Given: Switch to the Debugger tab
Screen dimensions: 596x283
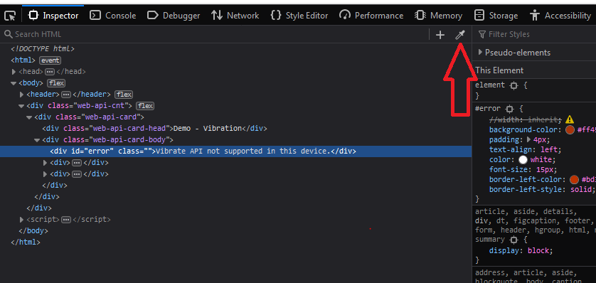Looking at the screenshot, I should click(x=174, y=16).
